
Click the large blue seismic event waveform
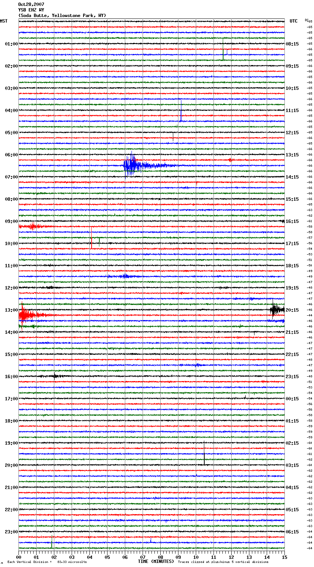coord(133,166)
